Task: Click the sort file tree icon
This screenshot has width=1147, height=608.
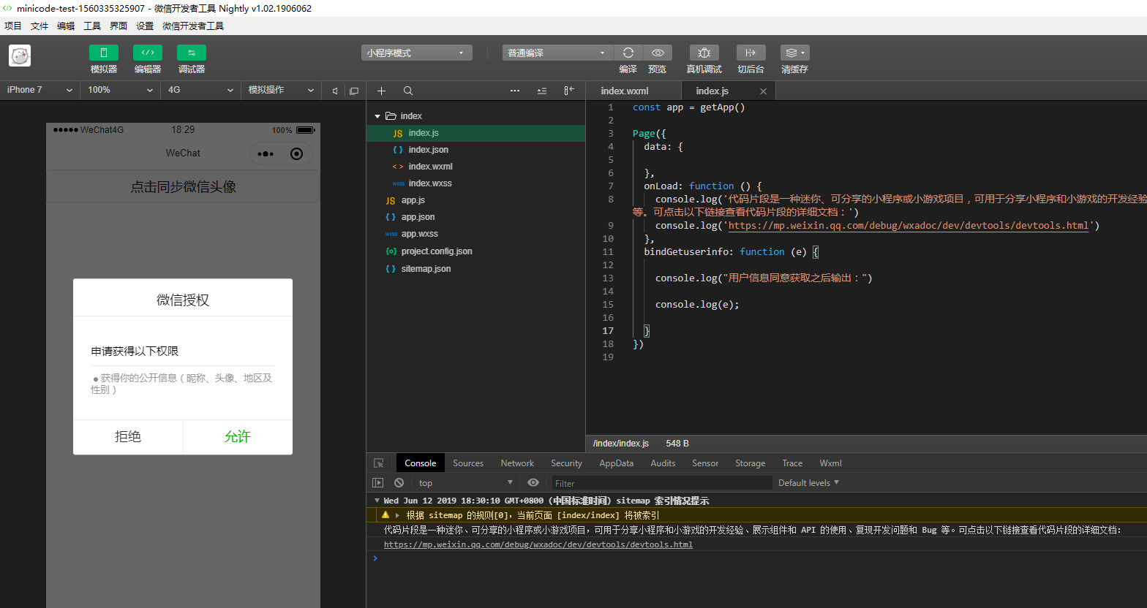Action: [542, 91]
